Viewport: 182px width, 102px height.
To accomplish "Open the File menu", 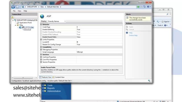I will click(14, 11).
